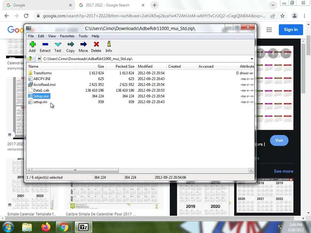Sort by the Size column header
Viewport: 311px width, 233px height.
click(x=90, y=66)
